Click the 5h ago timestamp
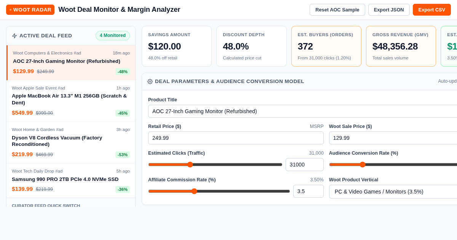Screen dimensions: 457x240 [x=123, y=171]
